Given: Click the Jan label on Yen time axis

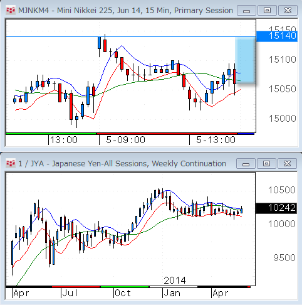Looking at the screenshot, I should 172,293.
